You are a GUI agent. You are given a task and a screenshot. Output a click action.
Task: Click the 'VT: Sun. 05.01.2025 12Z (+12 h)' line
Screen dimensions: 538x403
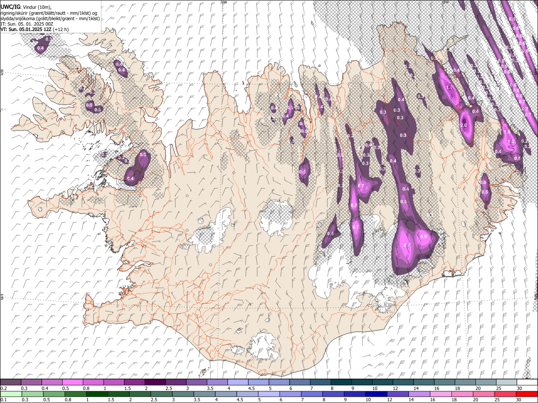pos(34,29)
